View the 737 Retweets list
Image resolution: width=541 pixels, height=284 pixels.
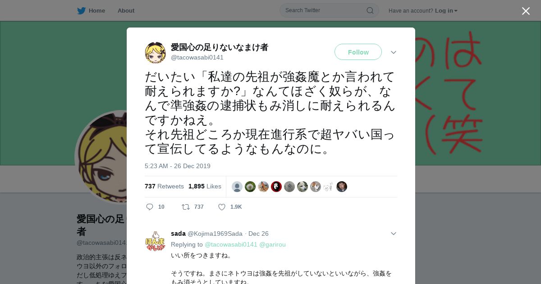[x=164, y=186]
